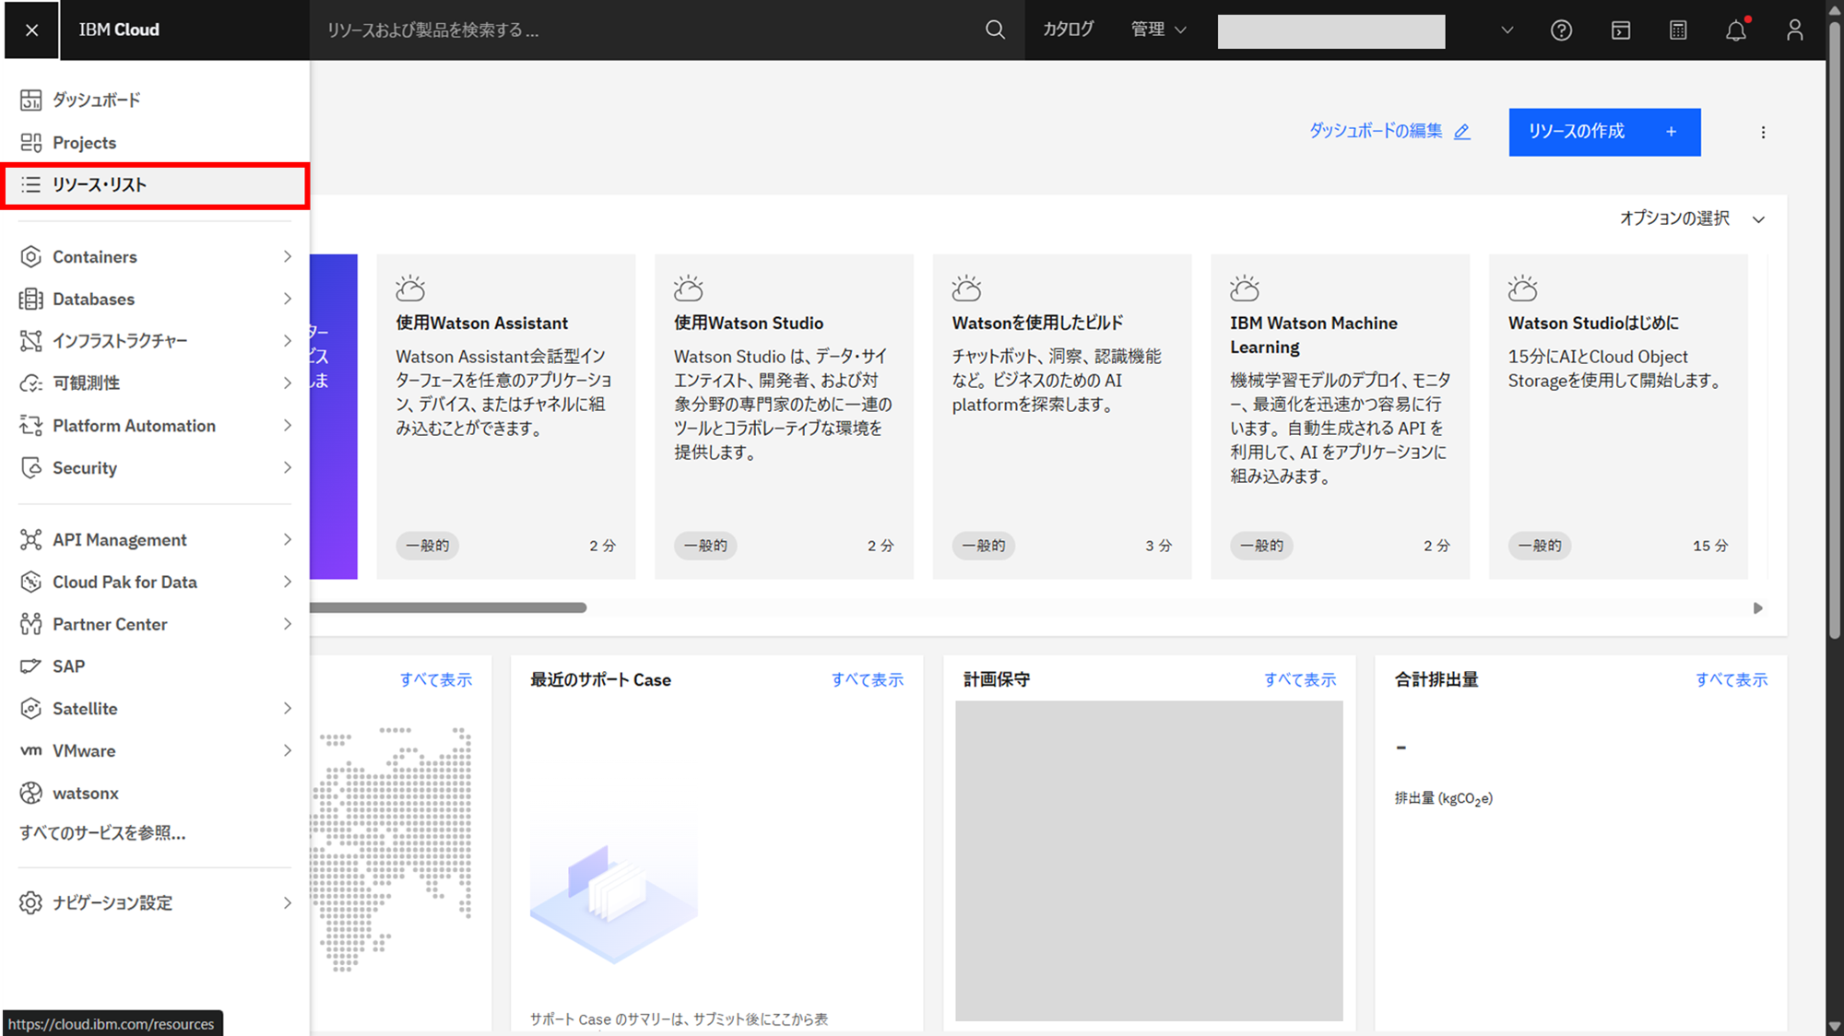
Task: Close the navigation menu with X
Action: (x=31, y=30)
